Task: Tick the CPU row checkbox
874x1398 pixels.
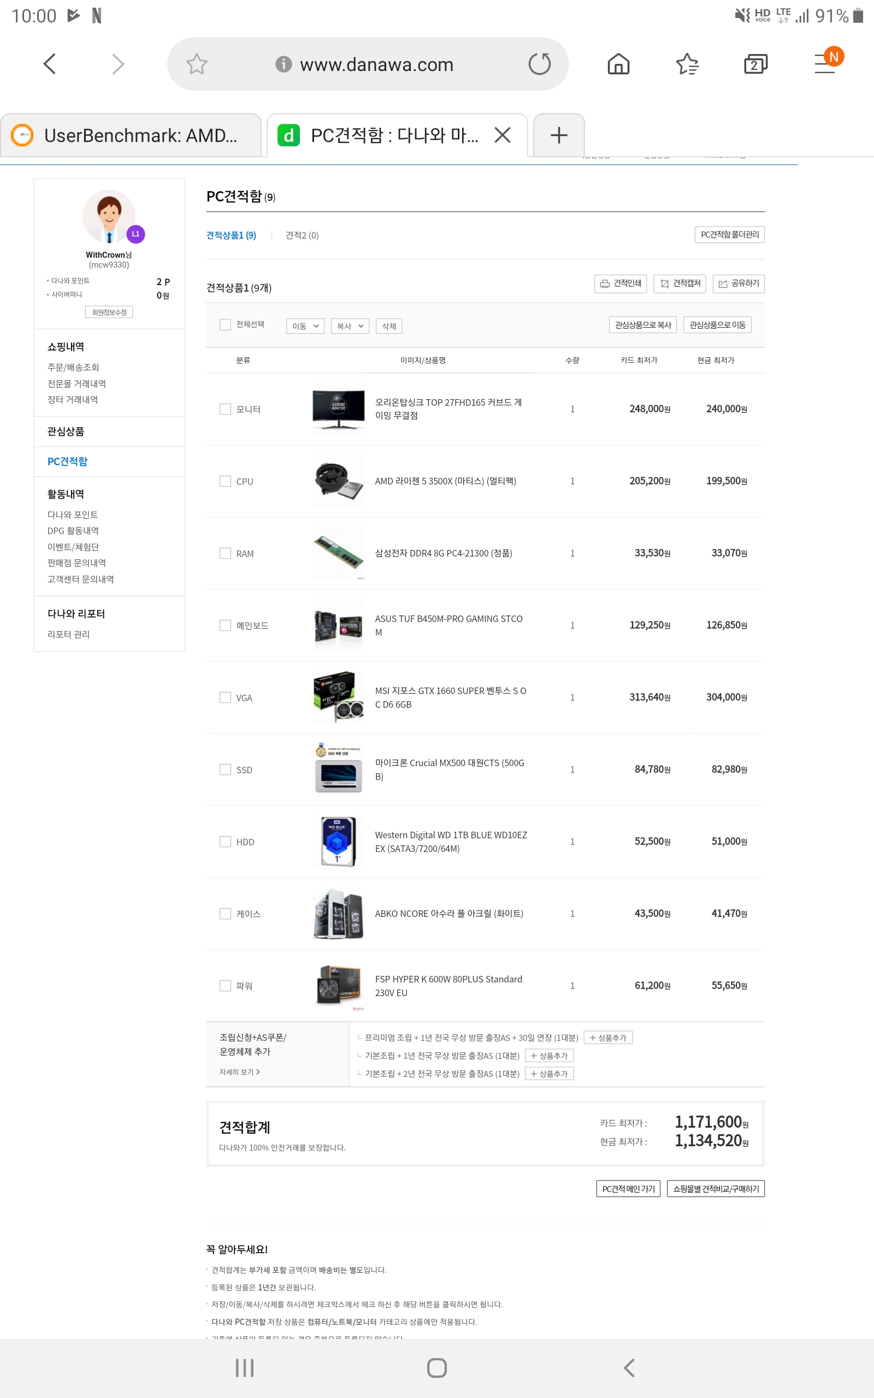Action: 226,481
